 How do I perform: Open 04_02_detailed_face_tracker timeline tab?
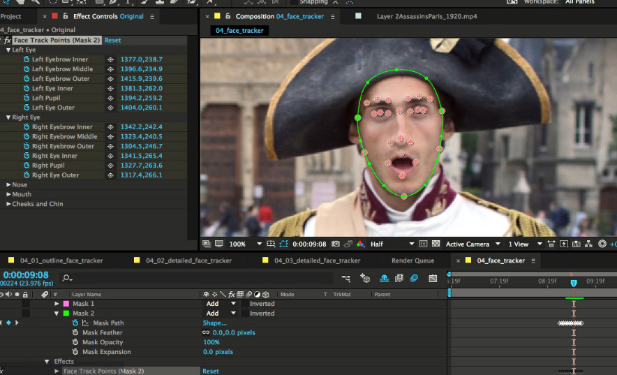[189, 260]
